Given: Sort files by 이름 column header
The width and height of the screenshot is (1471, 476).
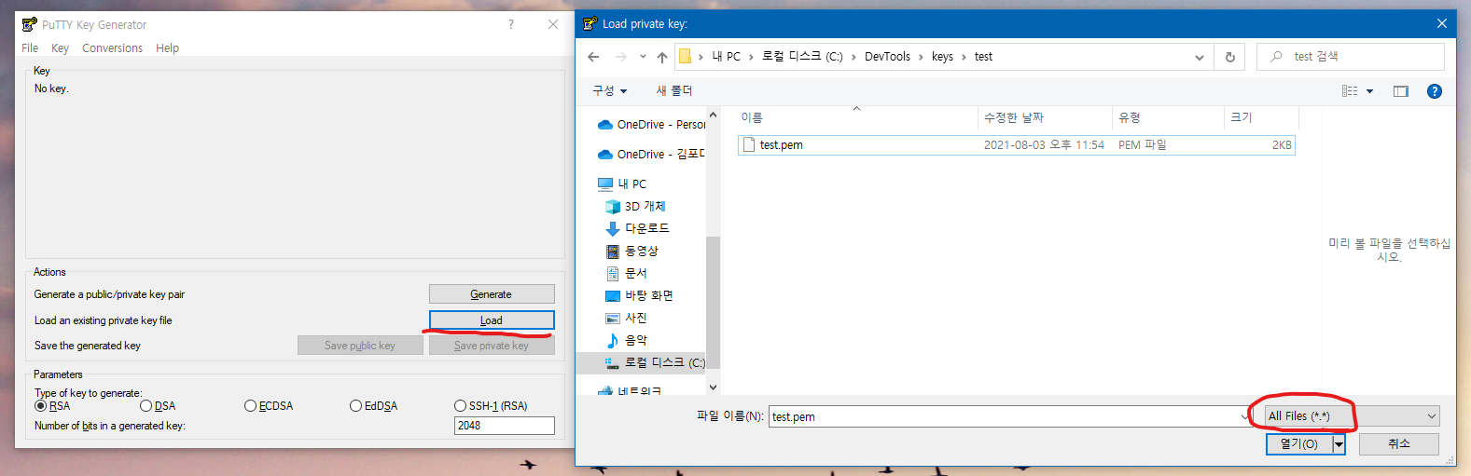Looking at the screenshot, I should pos(856,117).
